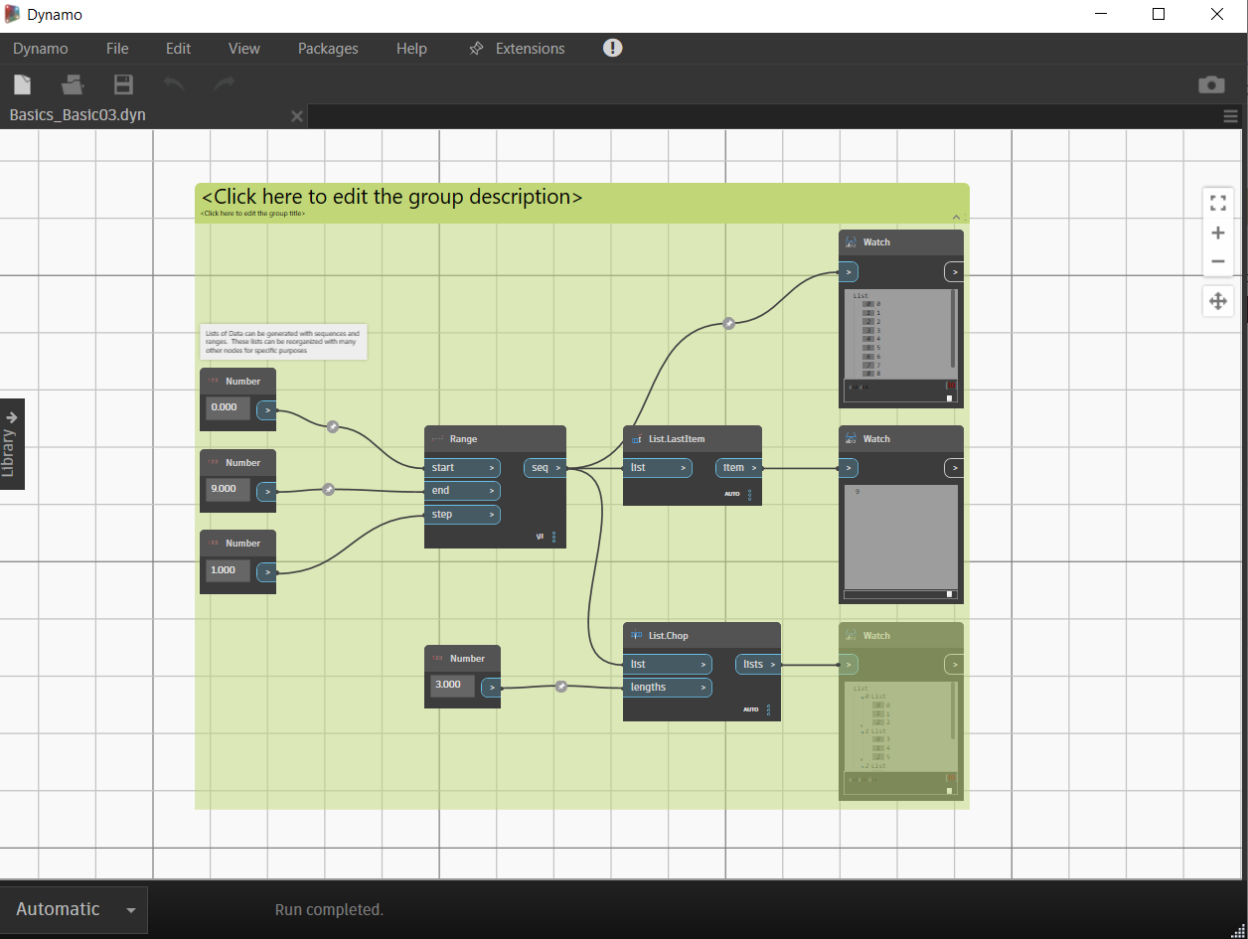Click the Range node's step input port
The width and height of the screenshot is (1248, 939).
click(x=462, y=515)
